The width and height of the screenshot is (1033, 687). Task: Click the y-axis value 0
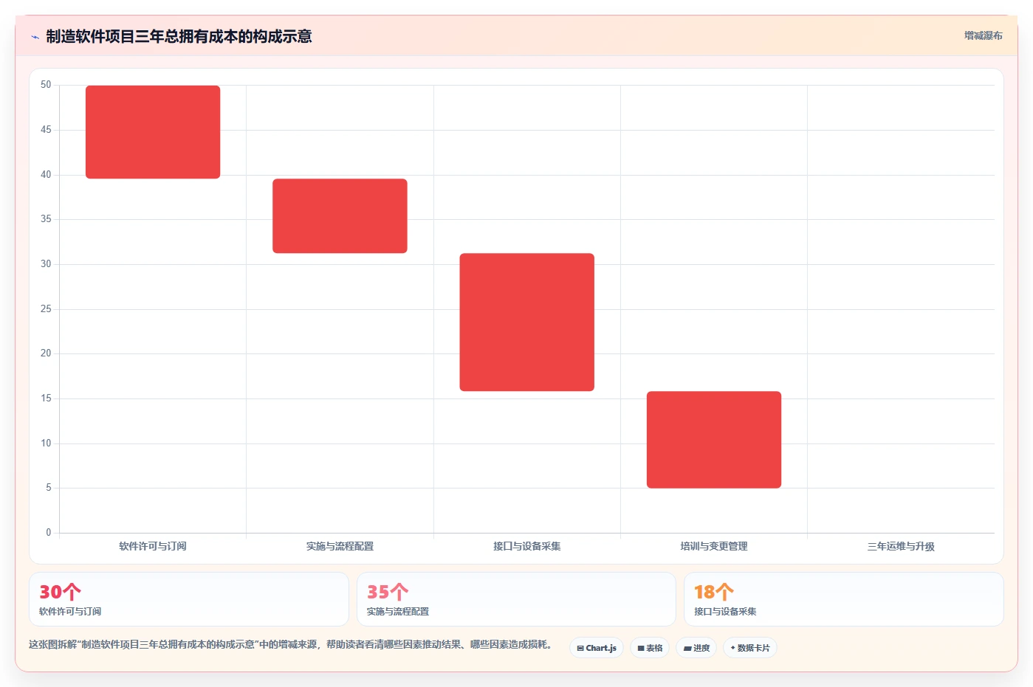(49, 532)
